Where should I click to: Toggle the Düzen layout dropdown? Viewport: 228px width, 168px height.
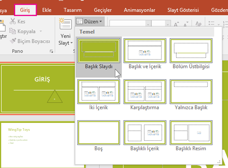[x=90, y=22]
